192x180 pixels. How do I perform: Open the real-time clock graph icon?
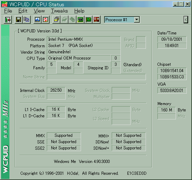[x=37, y=19]
